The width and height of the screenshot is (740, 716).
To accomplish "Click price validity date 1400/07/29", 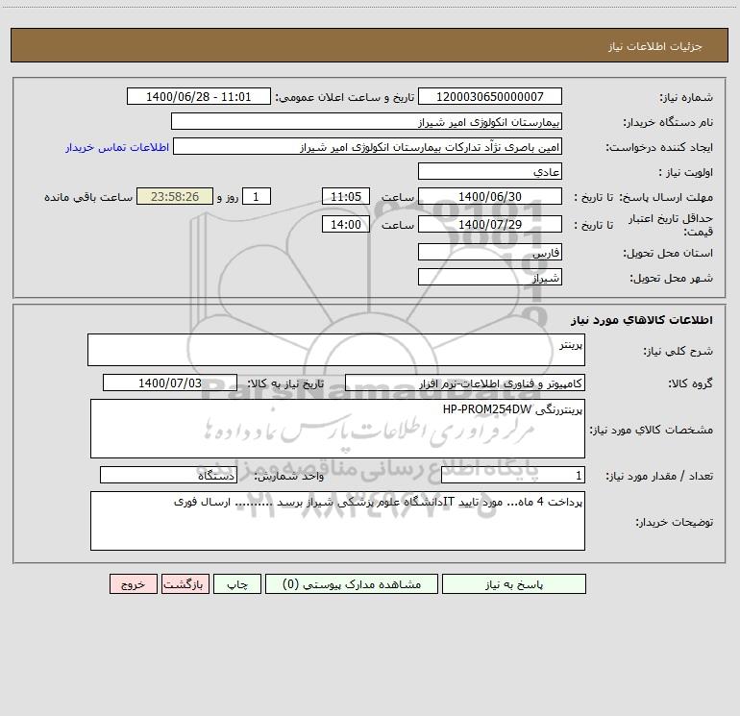I will (x=490, y=224).
